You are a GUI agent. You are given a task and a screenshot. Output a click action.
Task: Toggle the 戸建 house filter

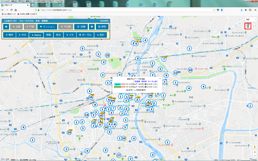click(30, 27)
